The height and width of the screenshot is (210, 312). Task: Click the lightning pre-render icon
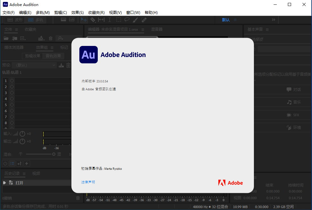coord(27,163)
